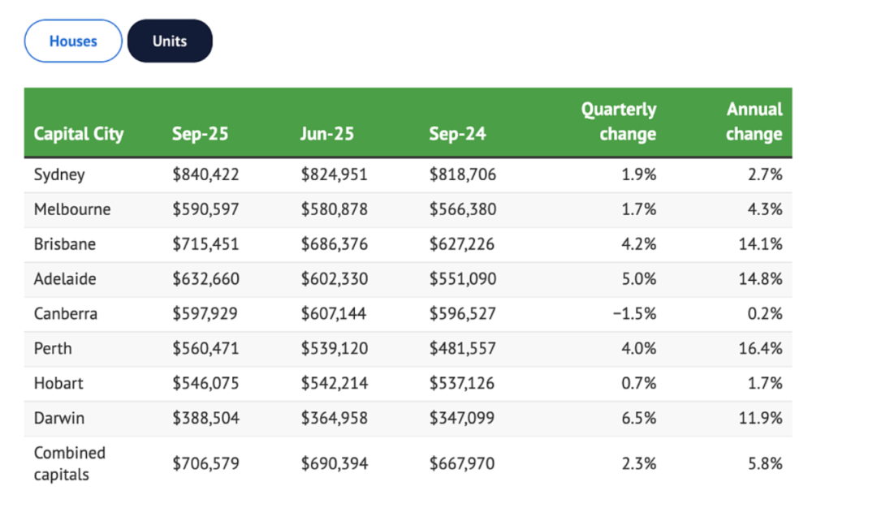
Task: Click the Capital City column header
Action: point(79,133)
